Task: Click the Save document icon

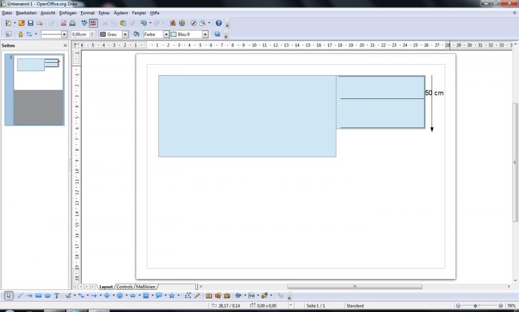Action: click(30, 23)
